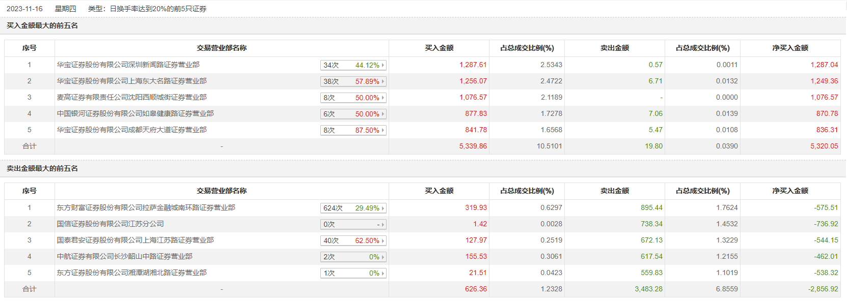Open 华宝证券深圳新闻路证券营业部 link

[128, 65]
